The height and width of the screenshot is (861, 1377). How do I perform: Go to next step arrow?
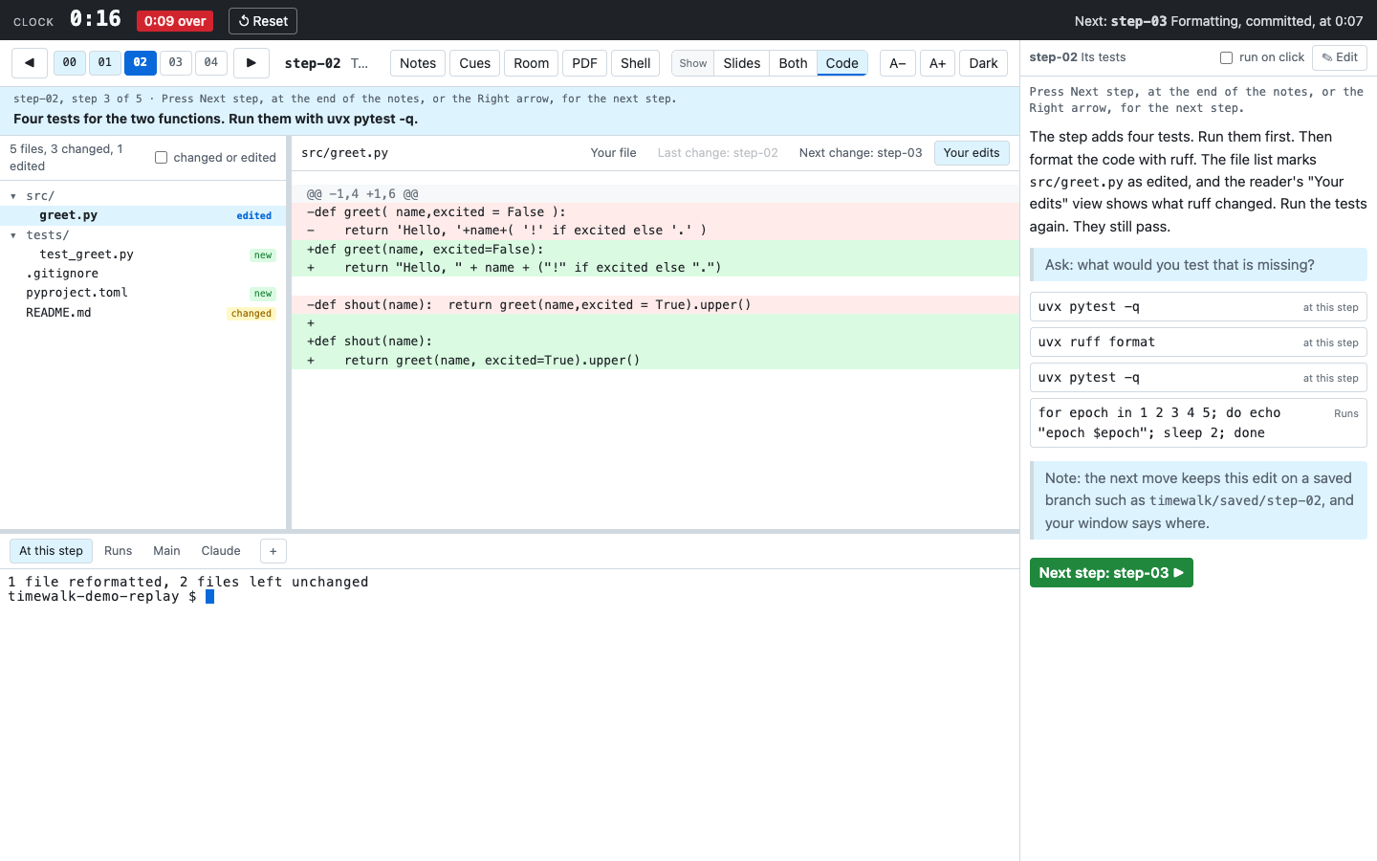pyautogui.click(x=251, y=63)
